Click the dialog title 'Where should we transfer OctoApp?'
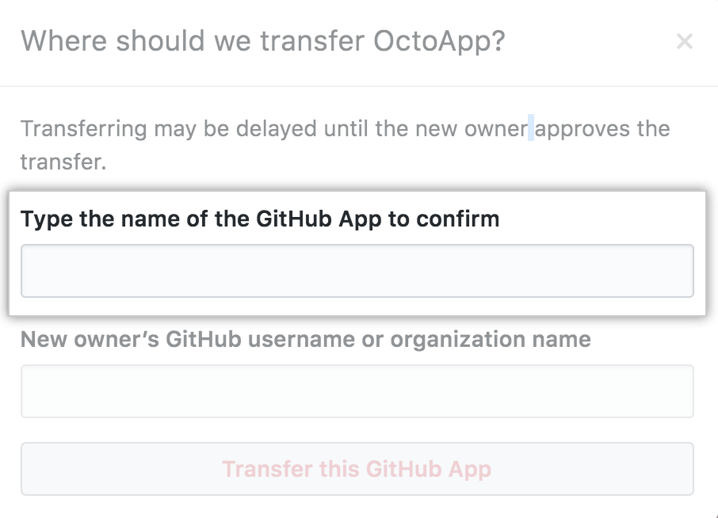 click(x=265, y=40)
